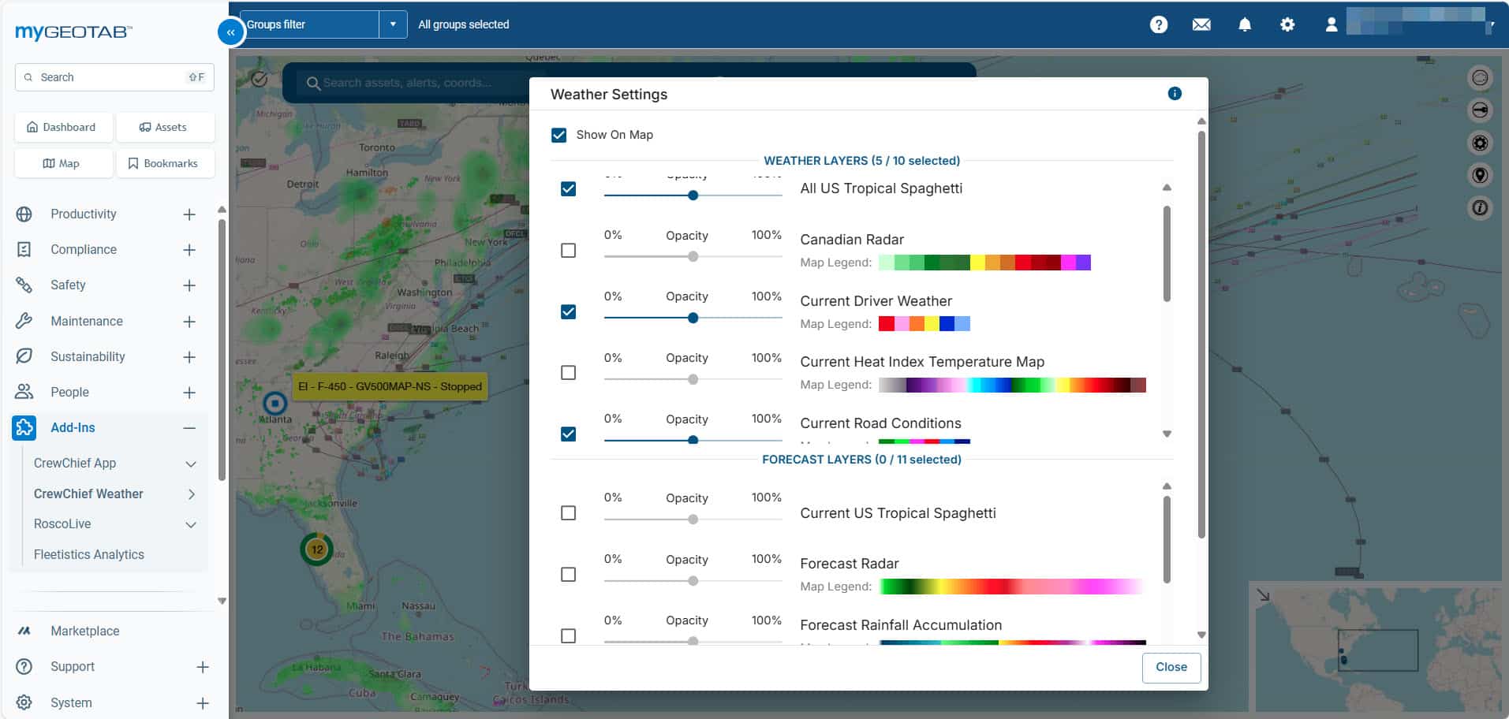Viewport: 1509px width, 719px height.
Task: Expand System menu with plus
Action: click(x=203, y=703)
